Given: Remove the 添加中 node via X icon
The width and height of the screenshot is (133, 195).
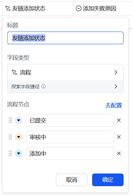Looking at the screenshot, I should pos(119,153).
